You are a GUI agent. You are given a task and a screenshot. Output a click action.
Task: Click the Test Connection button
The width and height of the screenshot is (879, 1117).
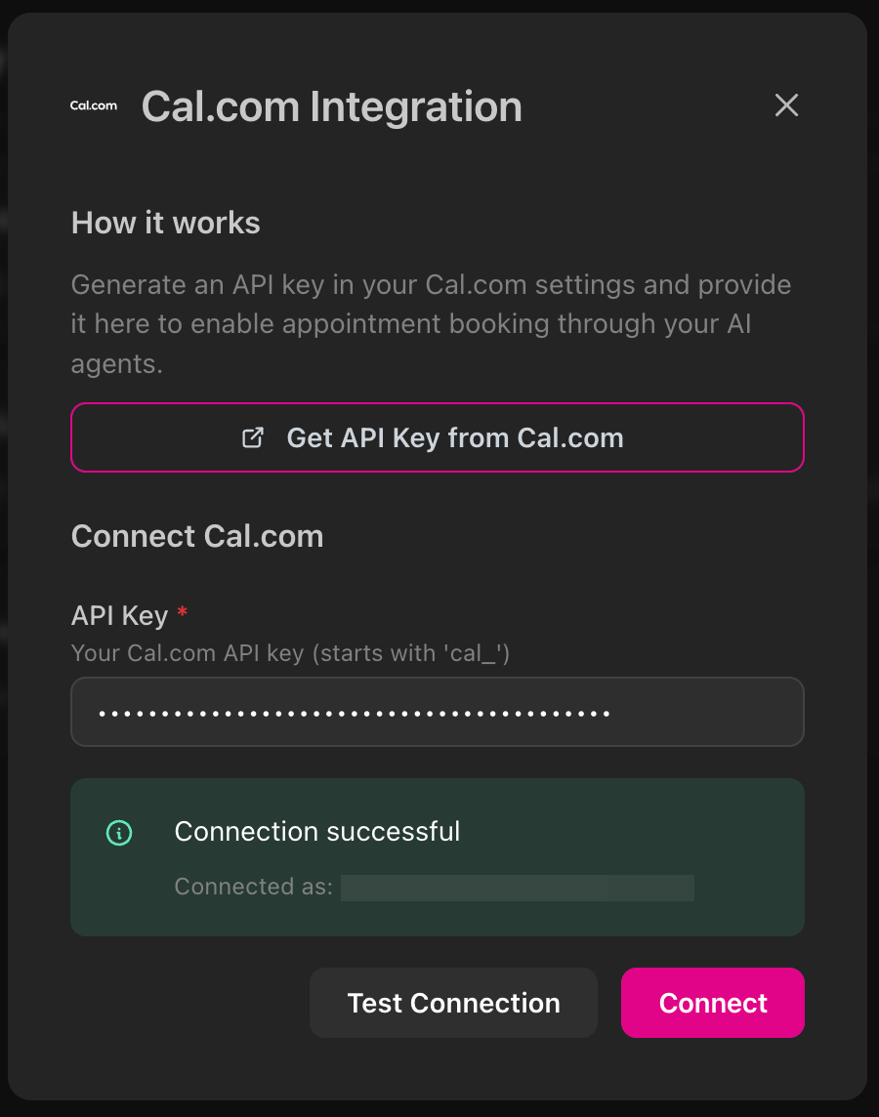[x=453, y=1003]
